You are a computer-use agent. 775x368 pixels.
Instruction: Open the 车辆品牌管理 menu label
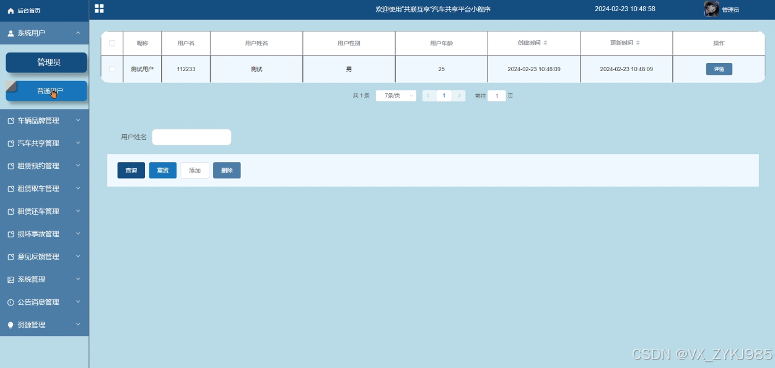(38, 121)
